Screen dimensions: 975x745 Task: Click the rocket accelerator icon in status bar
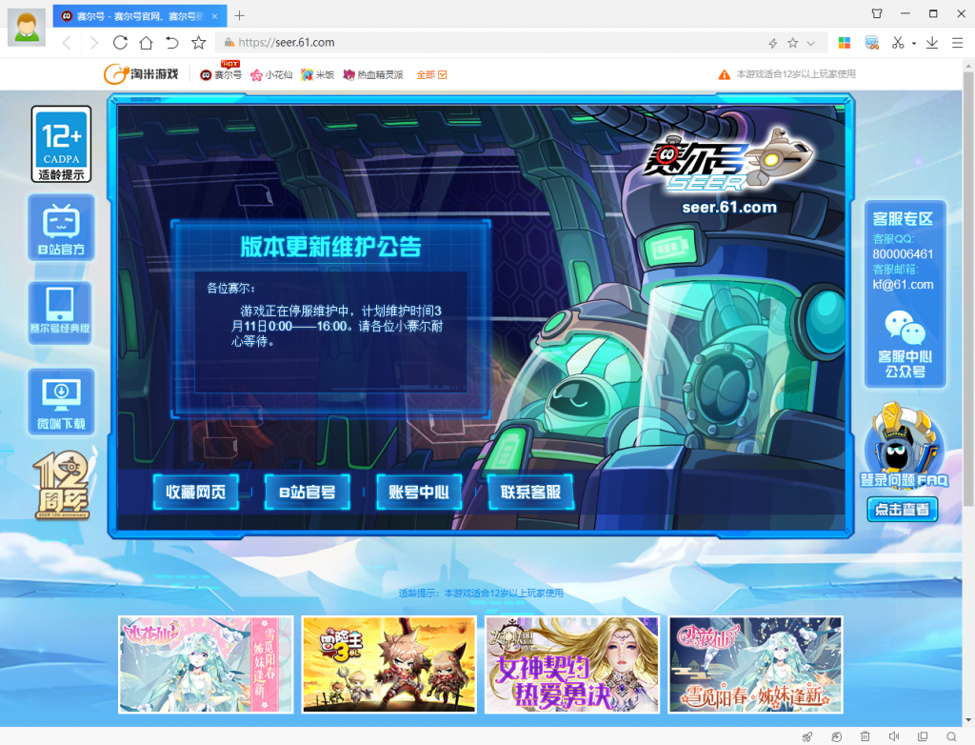coord(807,736)
